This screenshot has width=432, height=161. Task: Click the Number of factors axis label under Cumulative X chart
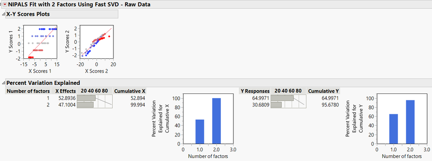click(x=208, y=156)
